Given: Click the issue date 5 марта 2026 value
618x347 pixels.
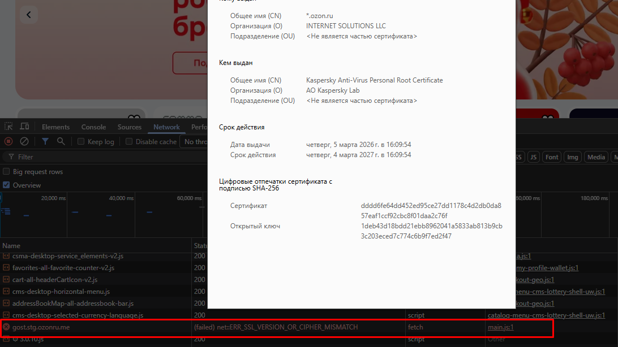Looking at the screenshot, I should click(359, 145).
